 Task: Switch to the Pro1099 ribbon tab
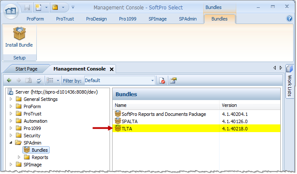tap(128, 19)
